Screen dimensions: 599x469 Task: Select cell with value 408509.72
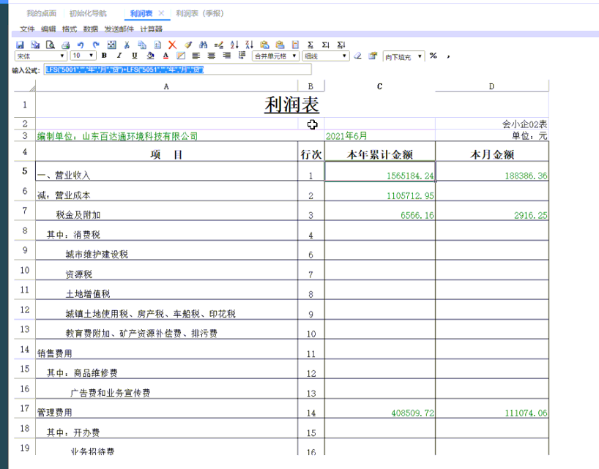tap(380, 409)
